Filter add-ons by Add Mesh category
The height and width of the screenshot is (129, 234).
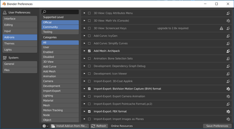click(x=60, y=71)
